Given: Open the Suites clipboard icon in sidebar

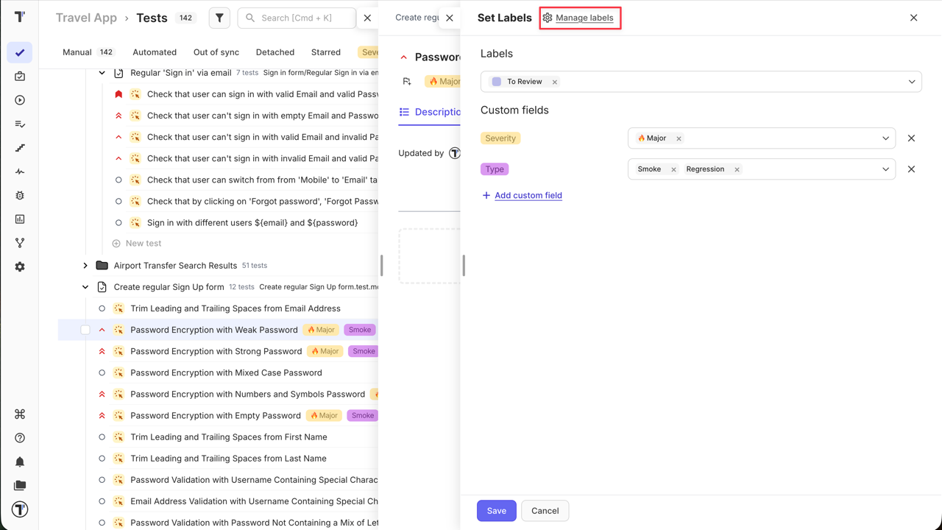Looking at the screenshot, I should 20,77.
